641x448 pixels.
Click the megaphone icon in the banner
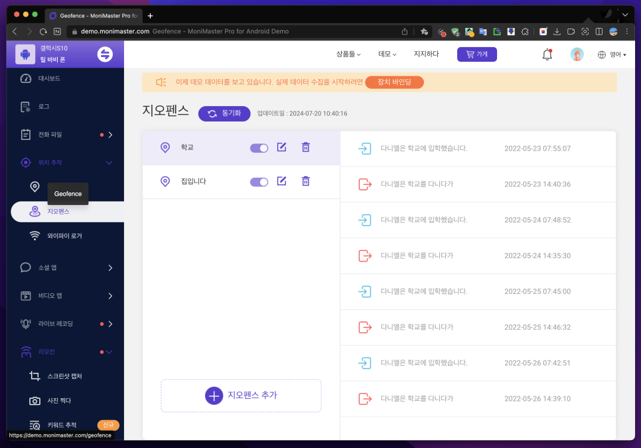click(x=161, y=82)
